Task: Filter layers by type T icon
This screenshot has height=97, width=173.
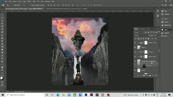Action: pos(151,32)
